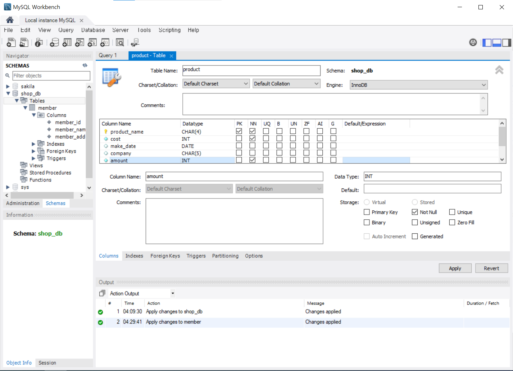Open table Default Charset dropdown
The width and height of the screenshot is (513, 371).
click(216, 84)
